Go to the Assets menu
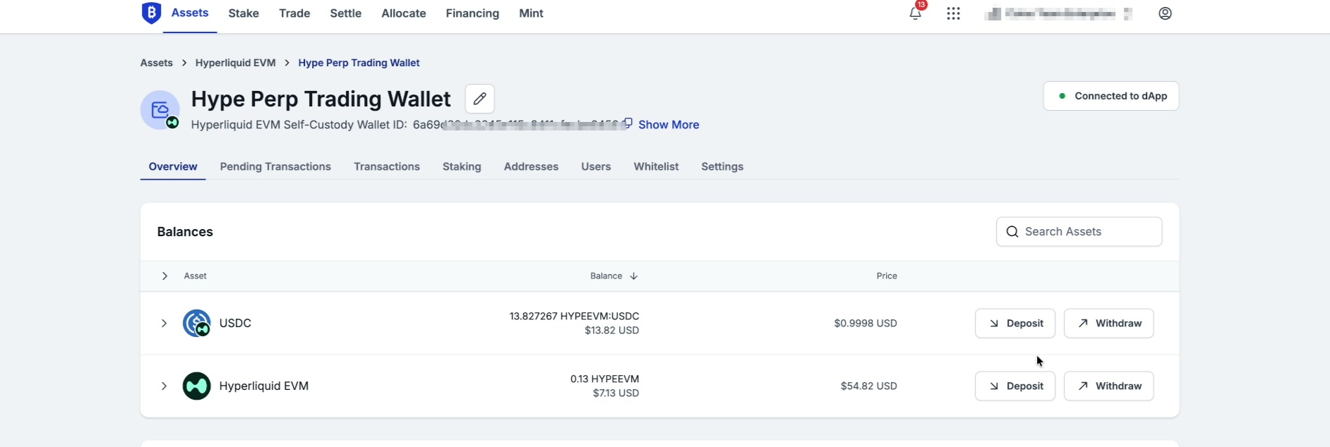1330x447 pixels. [190, 13]
